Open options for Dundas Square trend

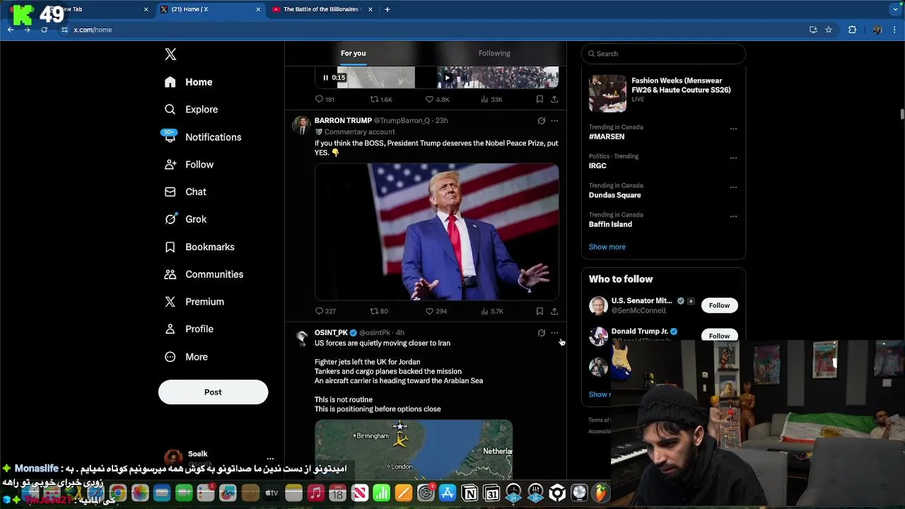pyautogui.click(x=733, y=187)
